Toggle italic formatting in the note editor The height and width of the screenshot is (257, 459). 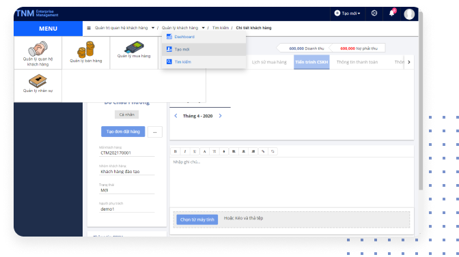[185, 151]
